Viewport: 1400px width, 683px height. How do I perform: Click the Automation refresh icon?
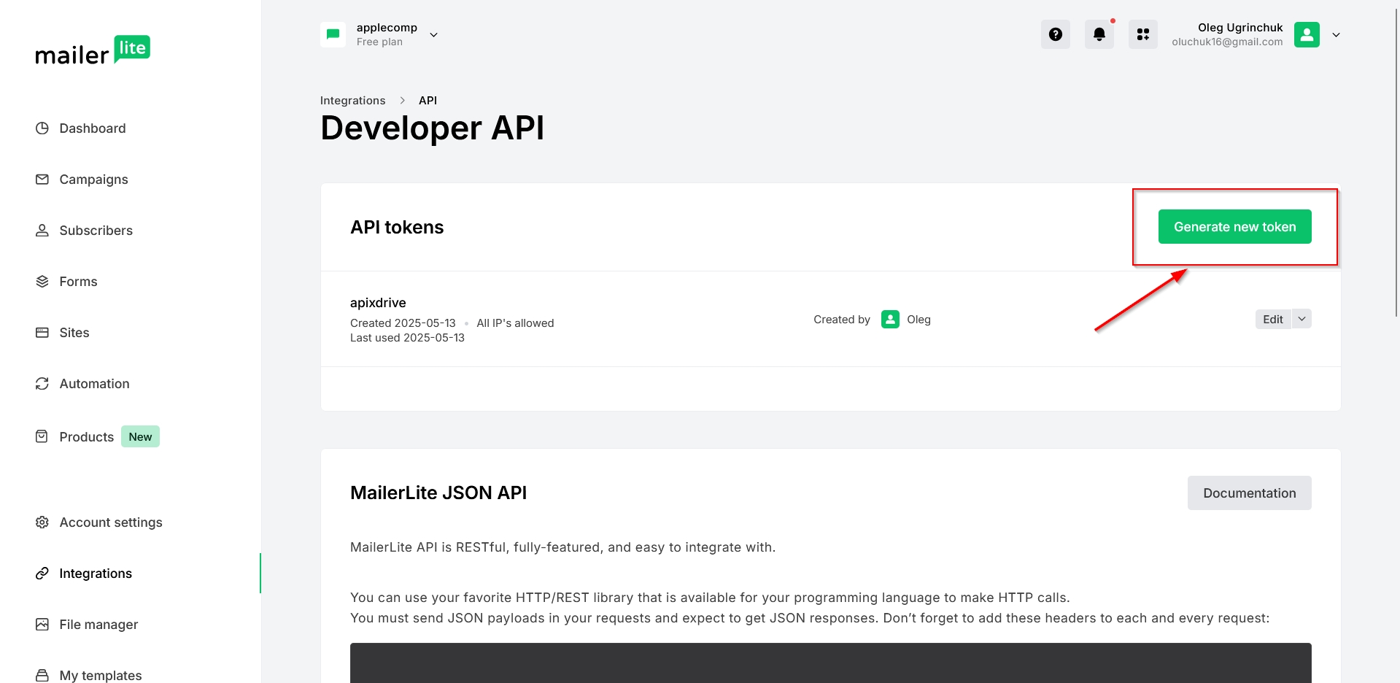pos(42,384)
